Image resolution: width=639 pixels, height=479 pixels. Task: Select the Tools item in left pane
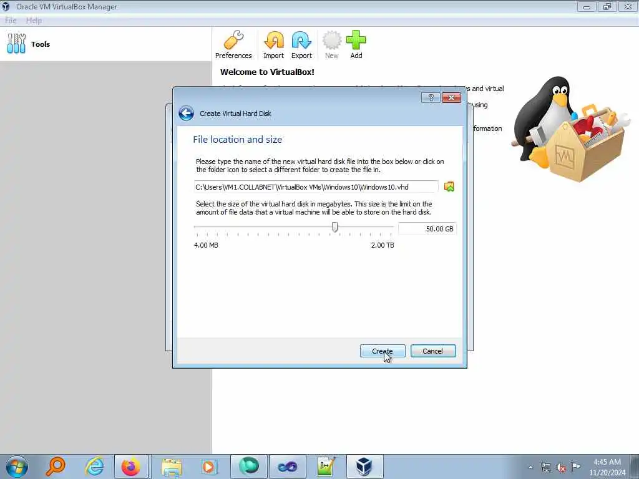[x=105, y=44]
